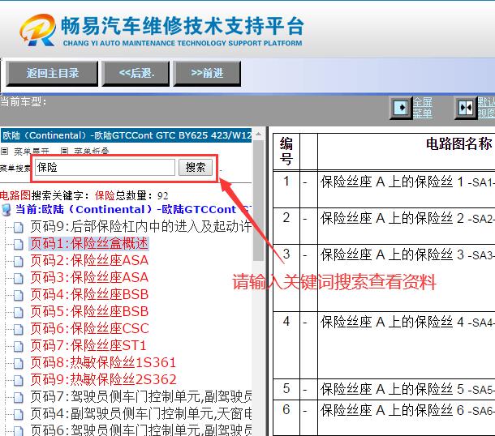Viewport: 495px width, 436px height.
Task: Select row 保险丝座 A 上的保险丝 3
Action: 384,277
